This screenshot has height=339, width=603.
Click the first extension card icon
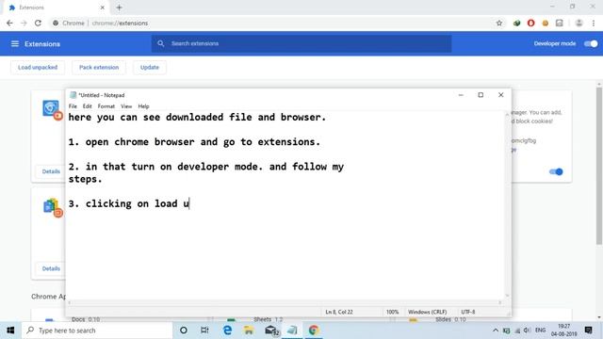click(x=52, y=109)
